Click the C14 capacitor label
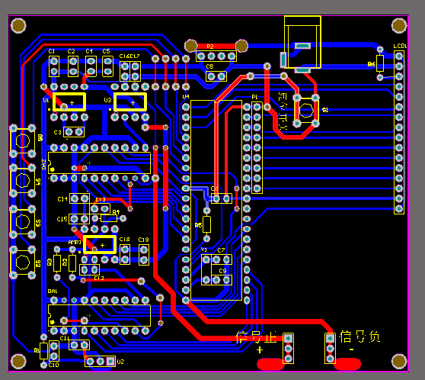The image size is (425, 380). 62,199
